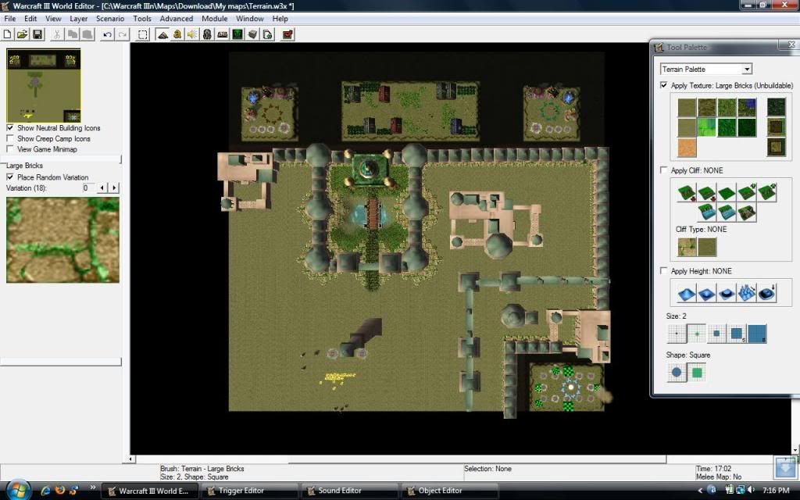This screenshot has width=800, height=500.
Task: Switch to the Object Editor taskbar window
Action: point(449,491)
